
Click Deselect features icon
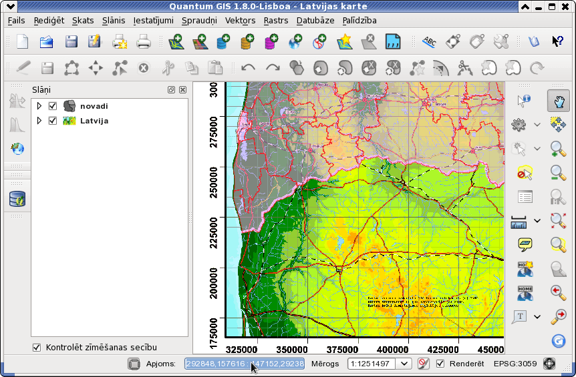click(525, 173)
